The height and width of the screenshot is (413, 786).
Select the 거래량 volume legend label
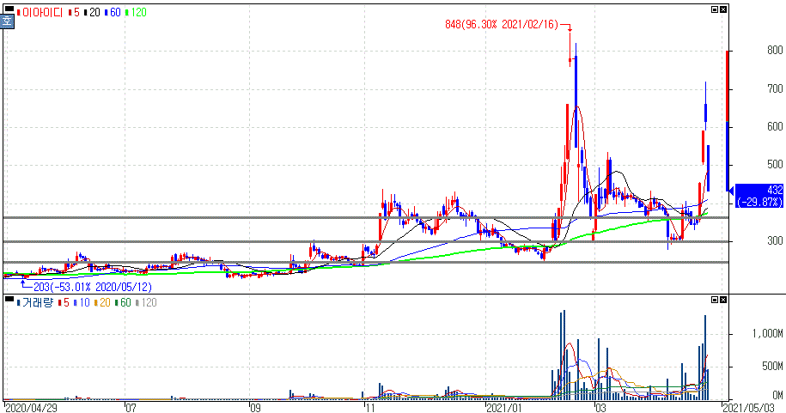click(35, 303)
